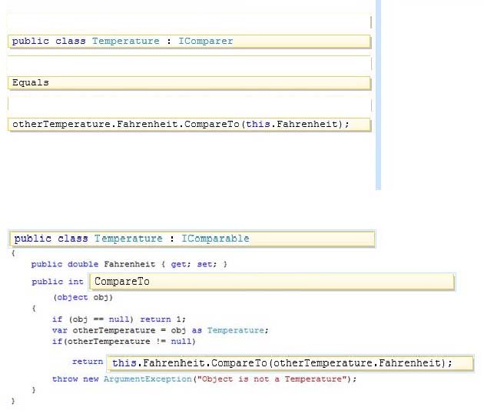Viewport: 484px width, 414px height.
Task: Click the 'throw new ArgumentException' line
Action: [x=204, y=379]
